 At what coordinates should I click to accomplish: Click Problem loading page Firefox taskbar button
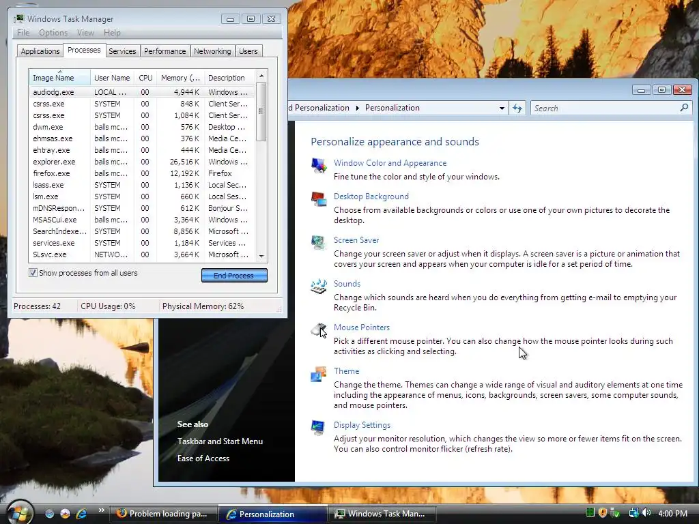(x=162, y=514)
